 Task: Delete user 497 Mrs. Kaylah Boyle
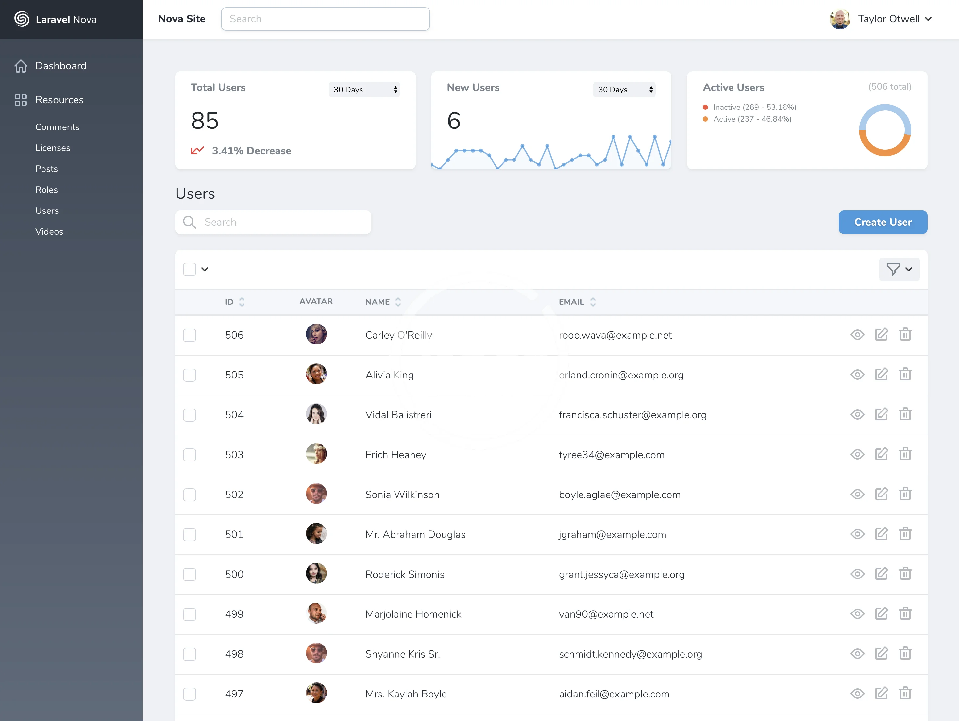(x=905, y=693)
